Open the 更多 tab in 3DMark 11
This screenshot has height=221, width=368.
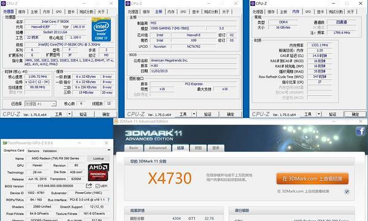tap(216, 148)
